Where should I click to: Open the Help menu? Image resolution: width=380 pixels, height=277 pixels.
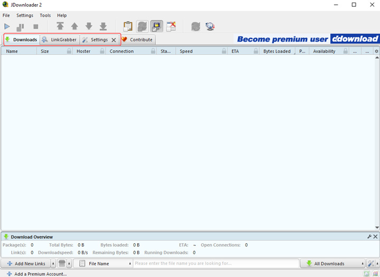coord(62,15)
